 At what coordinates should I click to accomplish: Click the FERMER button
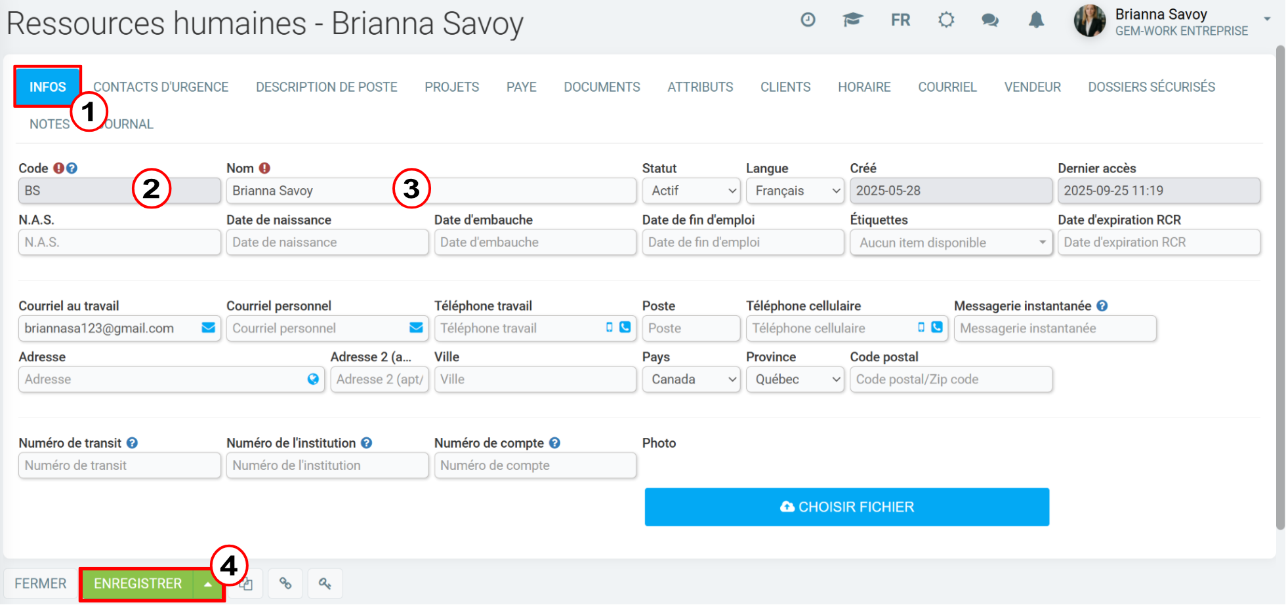[41, 583]
